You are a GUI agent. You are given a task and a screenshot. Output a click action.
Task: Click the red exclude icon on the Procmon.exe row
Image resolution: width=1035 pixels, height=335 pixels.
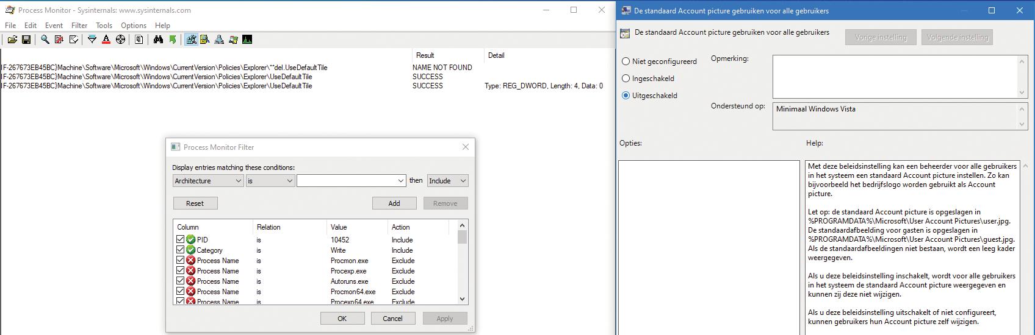click(x=191, y=261)
